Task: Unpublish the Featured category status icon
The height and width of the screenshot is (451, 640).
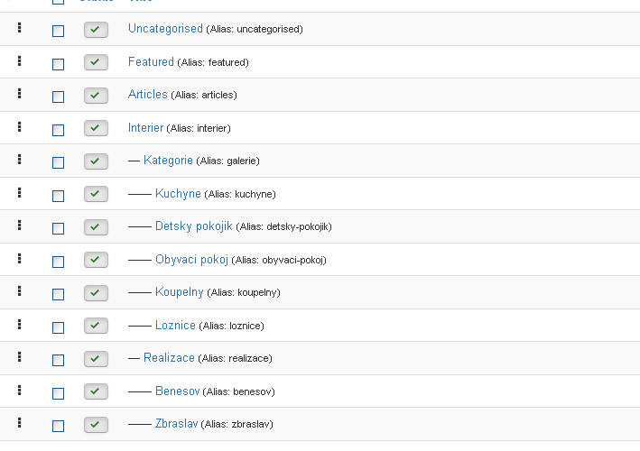Action: coord(96,62)
